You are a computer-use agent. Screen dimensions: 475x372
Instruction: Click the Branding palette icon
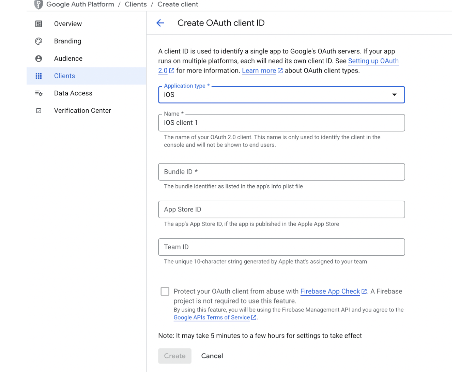click(x=39, y=41)
